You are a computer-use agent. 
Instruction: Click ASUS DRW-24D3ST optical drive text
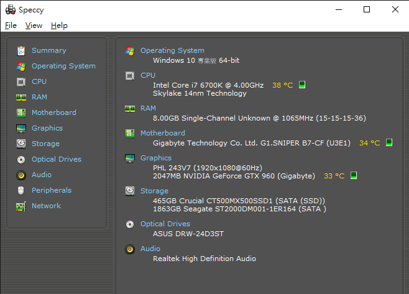pos(188,234)
